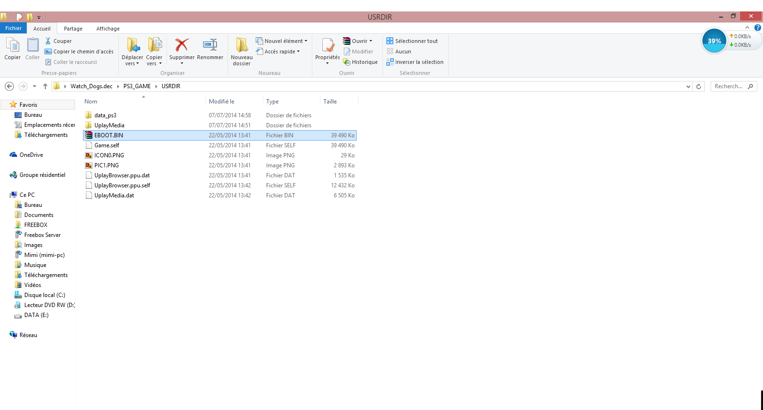Sort by Modifié le column
The height and width of the screenshot is (410, 763).
click(x=222, y=102)
